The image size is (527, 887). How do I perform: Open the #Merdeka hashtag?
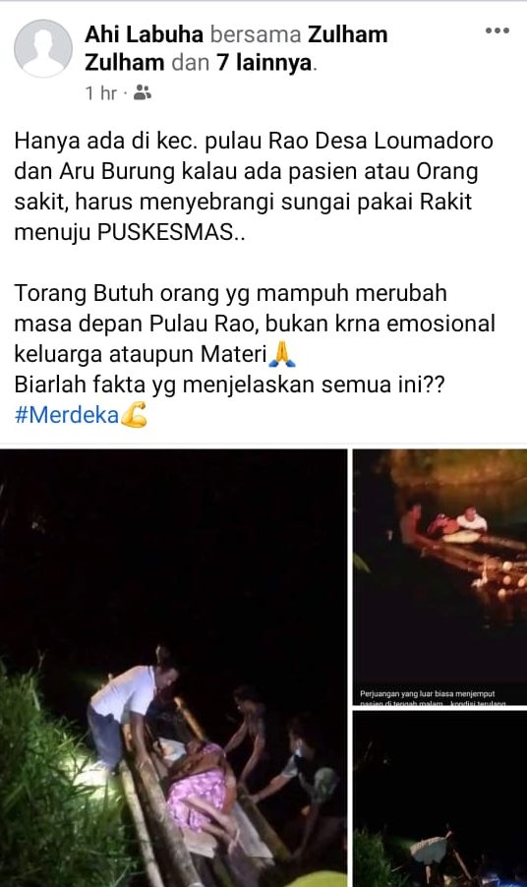[66, 415]
